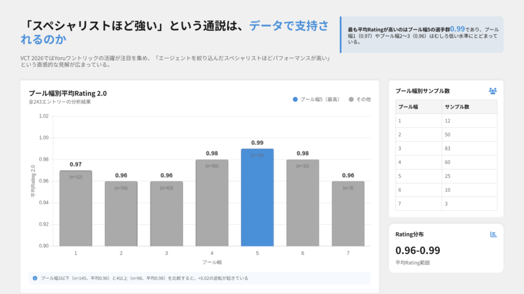Select the table row with sample count 83
524x294 pixels.
tap(446, 149)
